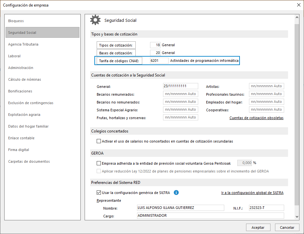Screen dimensions: 304x234
Task: Open the Tipos de cotización selector
Action: 116,45
